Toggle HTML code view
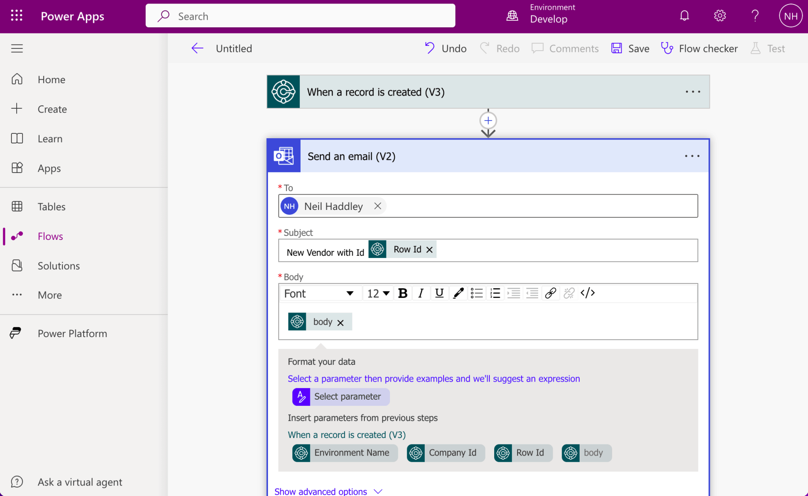Image resolution: width=808 pixels, height=496 pixels. [x=588, y=293]
